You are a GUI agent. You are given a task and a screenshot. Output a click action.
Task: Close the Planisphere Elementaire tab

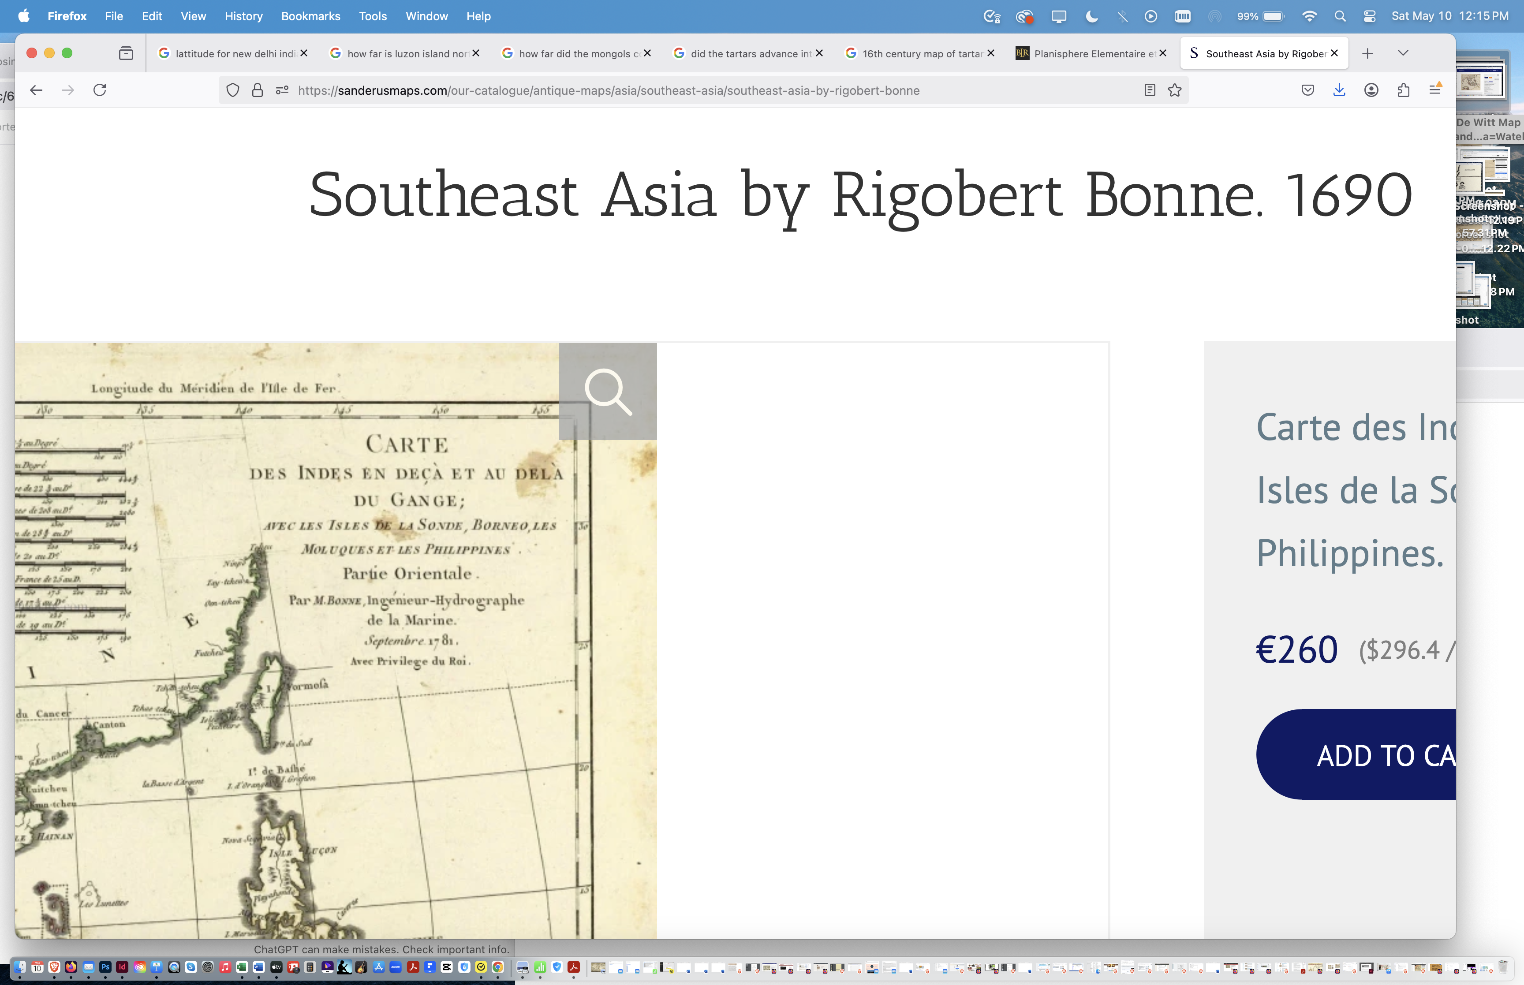1163,53
